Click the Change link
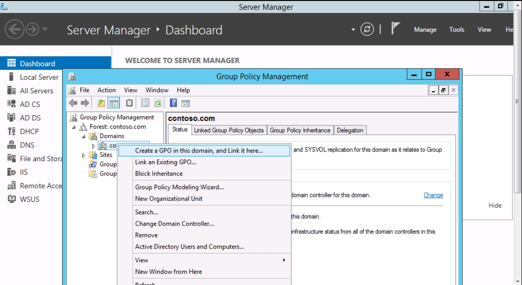 [433, 195]
